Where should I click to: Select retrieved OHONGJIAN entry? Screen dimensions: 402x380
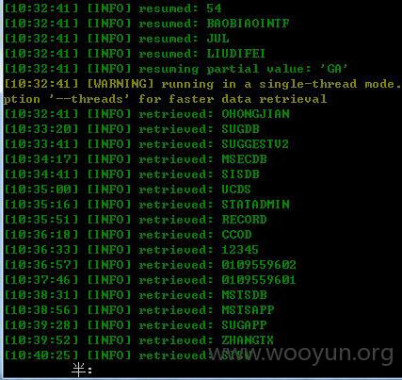147,114
